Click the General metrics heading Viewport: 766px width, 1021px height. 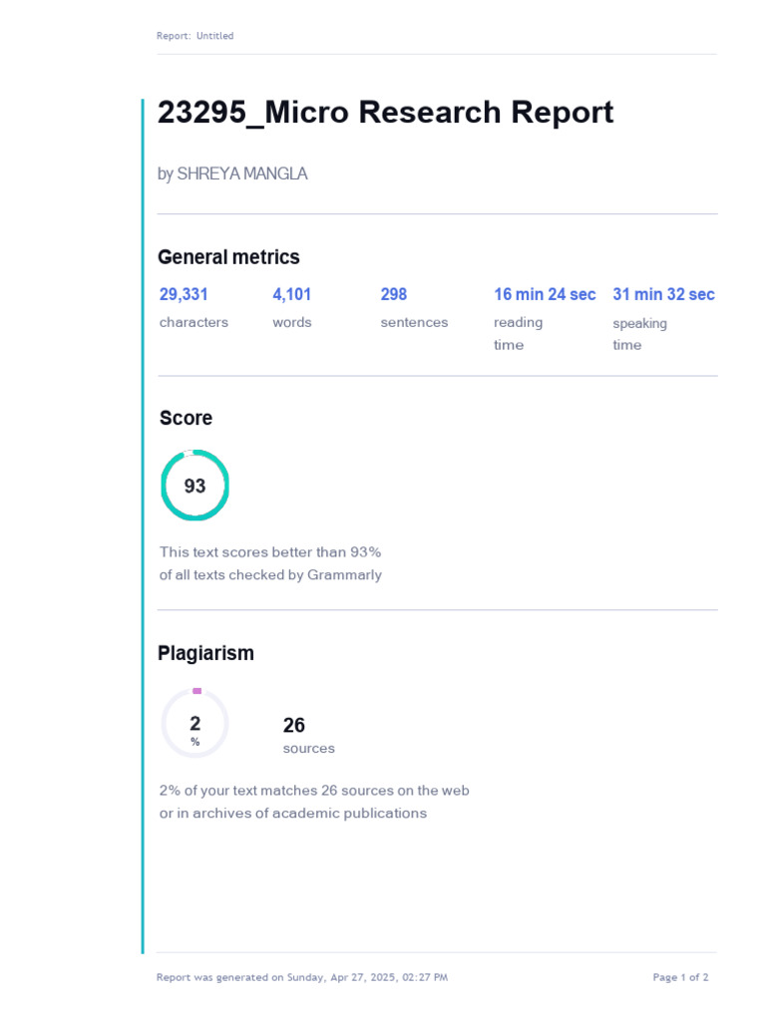pos(228,257)
